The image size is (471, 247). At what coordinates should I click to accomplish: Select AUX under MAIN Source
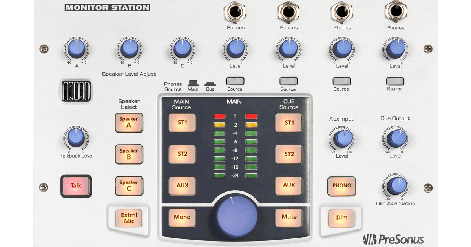click(x=183, y=185)
